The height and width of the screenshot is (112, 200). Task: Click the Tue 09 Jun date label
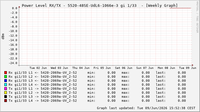(x=187, y=68)
